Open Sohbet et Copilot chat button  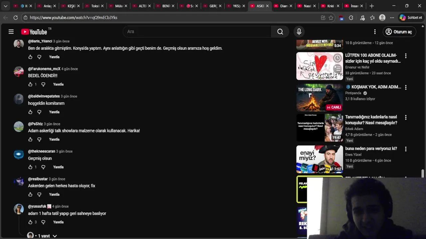tap(411, 18)
